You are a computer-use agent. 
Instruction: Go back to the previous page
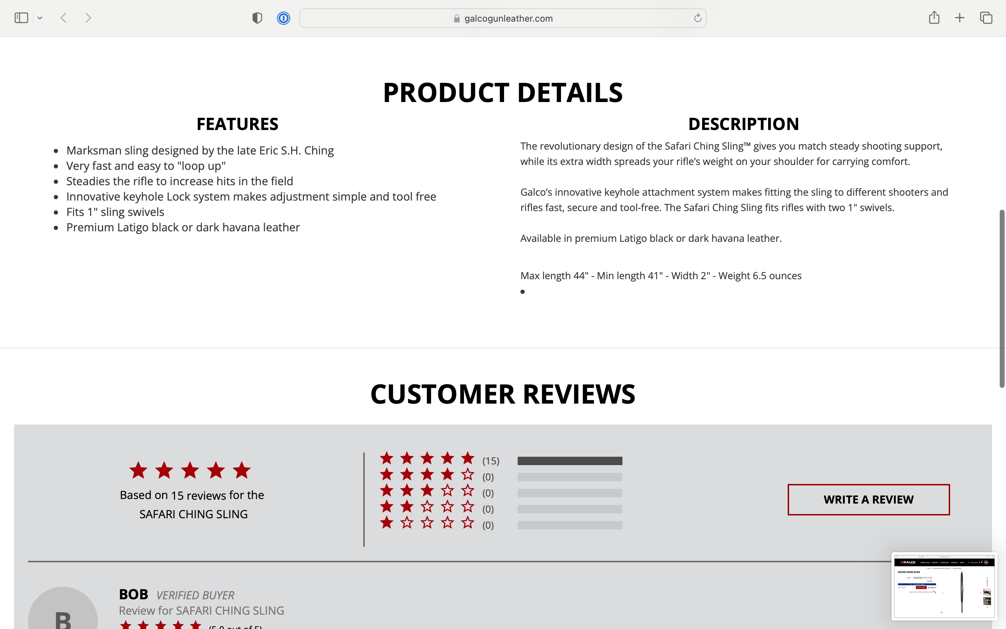click(64, 18)
